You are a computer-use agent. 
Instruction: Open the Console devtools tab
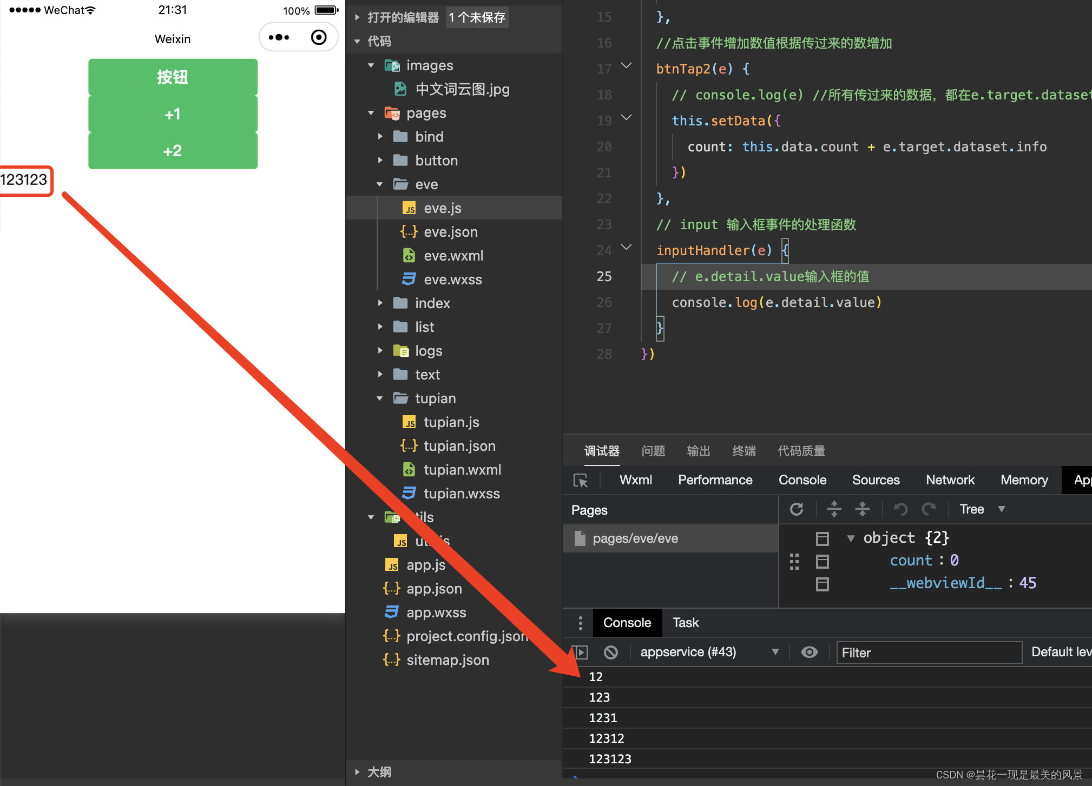click(x=802, y=480)
